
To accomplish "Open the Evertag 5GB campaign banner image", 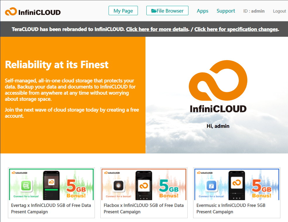I will tap(51, 184).
